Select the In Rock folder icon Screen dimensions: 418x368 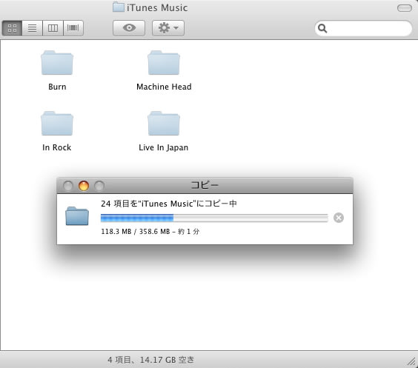click(57, 124)
